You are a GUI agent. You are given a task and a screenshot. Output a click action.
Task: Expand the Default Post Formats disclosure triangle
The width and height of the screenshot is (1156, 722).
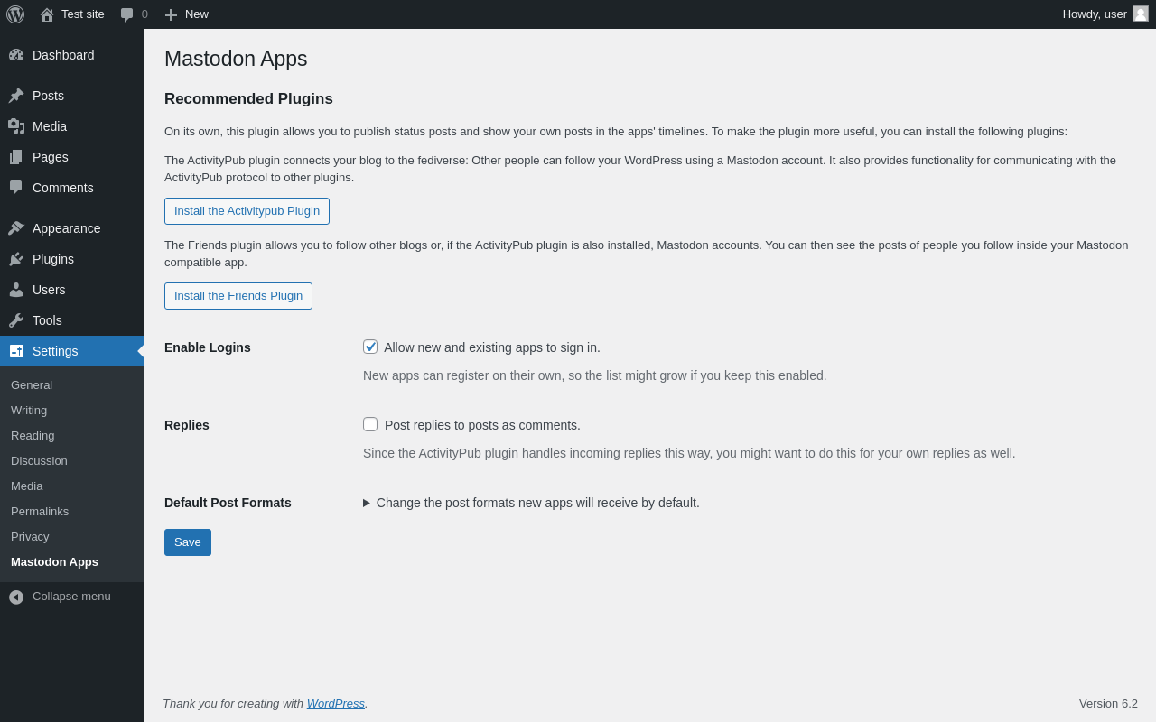click(x=367, y=503)
